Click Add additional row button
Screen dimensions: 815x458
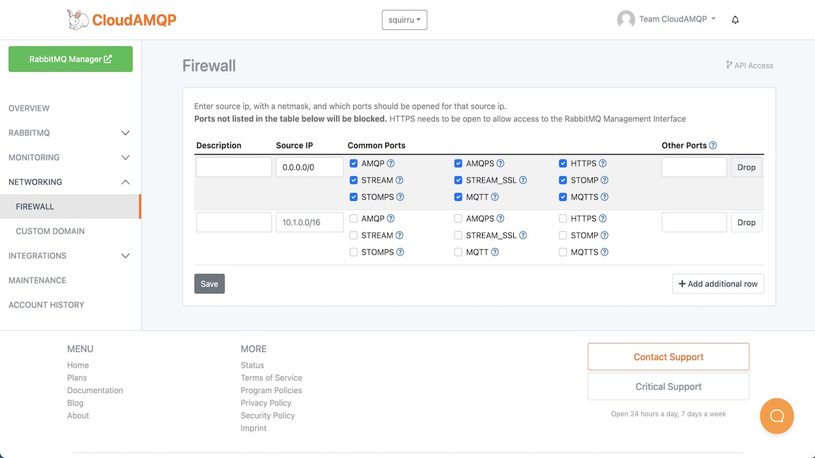[x=718, y=284]
